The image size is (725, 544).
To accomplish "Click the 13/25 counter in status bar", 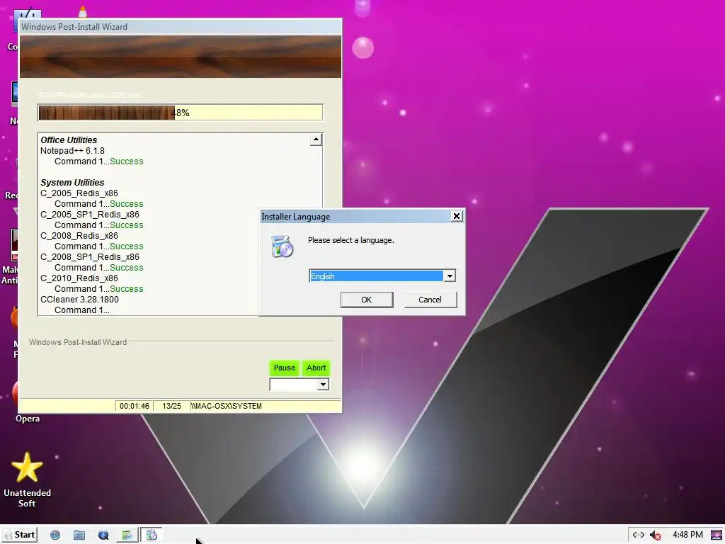I will [x=171, y=406].
